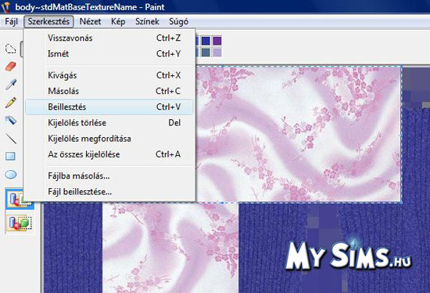Image resolution: width=430 pixels, height=293 pixels.
Task: Select the Line drawing tool
Action: click(x=11, y=138)
